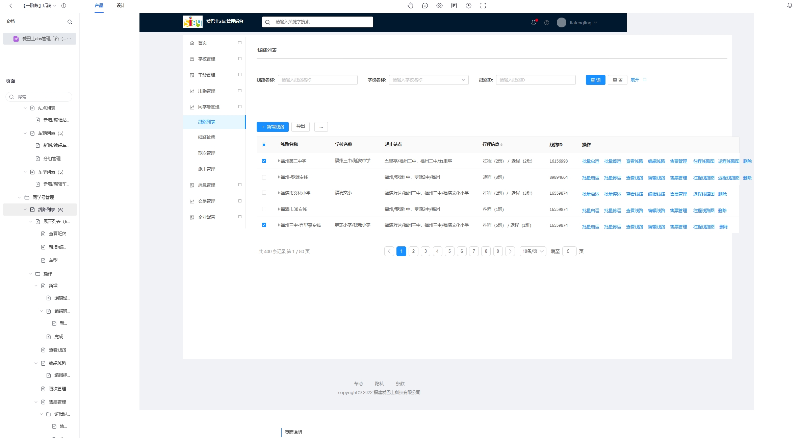Open the 学校名称 dropdown
This screenshot has height=438, width=801.
pyautogui.click(x=429, y=80)
